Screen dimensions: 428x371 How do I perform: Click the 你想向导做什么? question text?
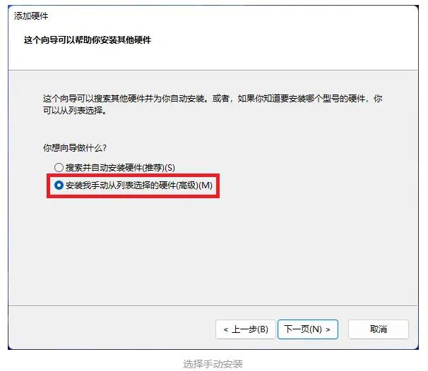coord(75,147)
